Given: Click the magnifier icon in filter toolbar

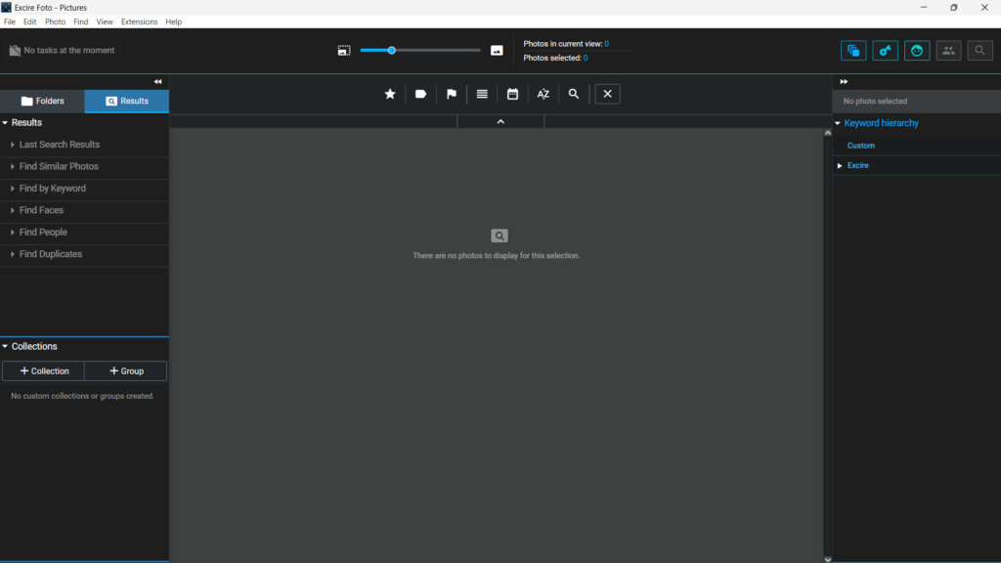Looking at the screenshot, I should click(574, 94).
